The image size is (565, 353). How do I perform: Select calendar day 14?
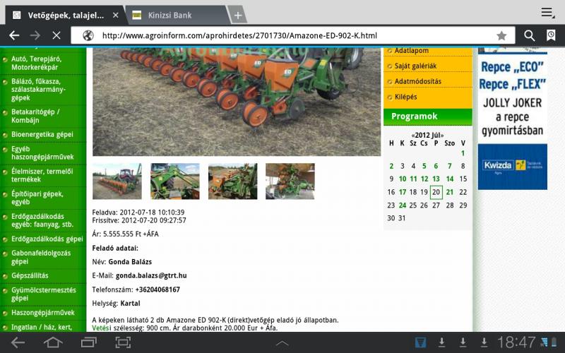pyautogui.click(x=450, y=179)
